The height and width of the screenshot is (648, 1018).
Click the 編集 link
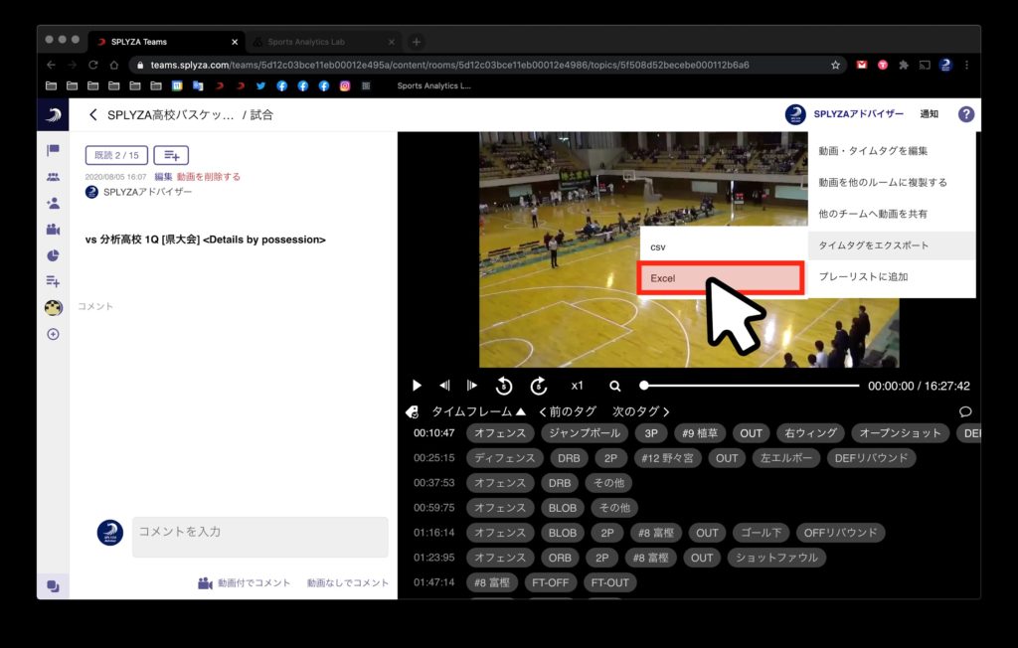coord(163,177)
